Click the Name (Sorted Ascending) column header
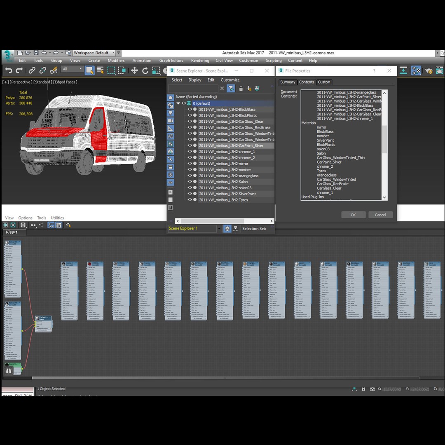 click(225, 97)
